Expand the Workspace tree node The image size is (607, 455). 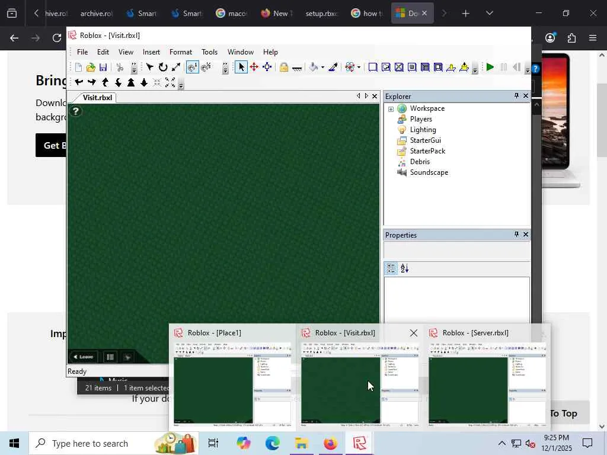point(391,109)
